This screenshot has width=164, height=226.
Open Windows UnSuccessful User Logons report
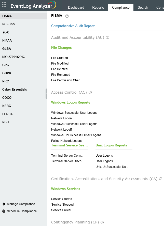[76, 135]
